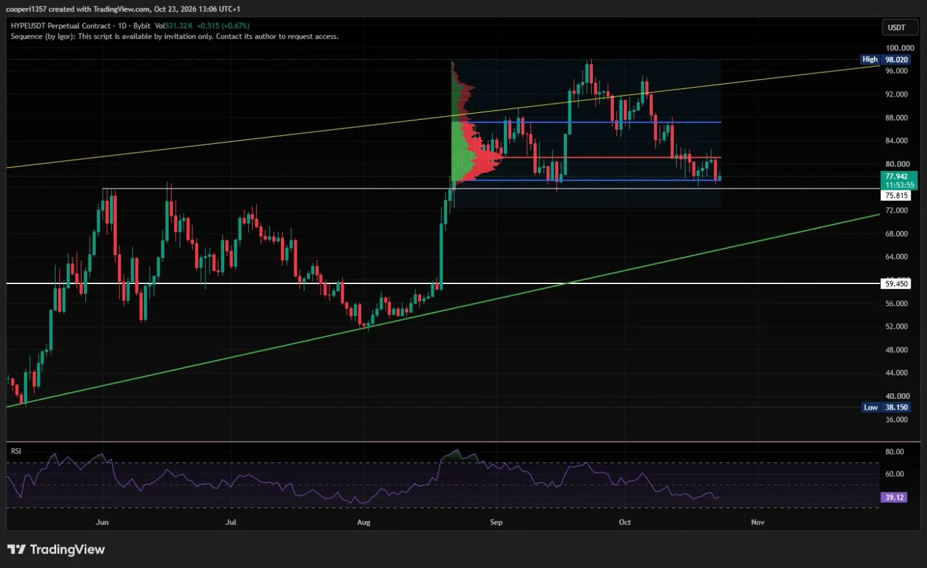Select the current price label 77.942

tap(898, 177)
